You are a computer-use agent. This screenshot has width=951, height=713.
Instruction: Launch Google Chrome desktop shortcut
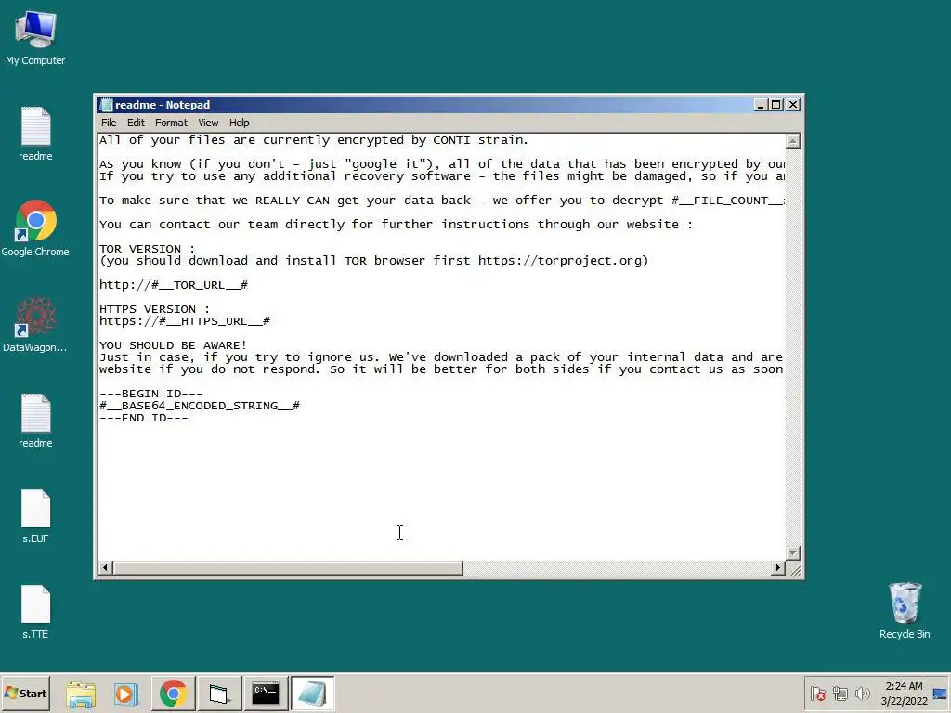click(x=35, y=228)
